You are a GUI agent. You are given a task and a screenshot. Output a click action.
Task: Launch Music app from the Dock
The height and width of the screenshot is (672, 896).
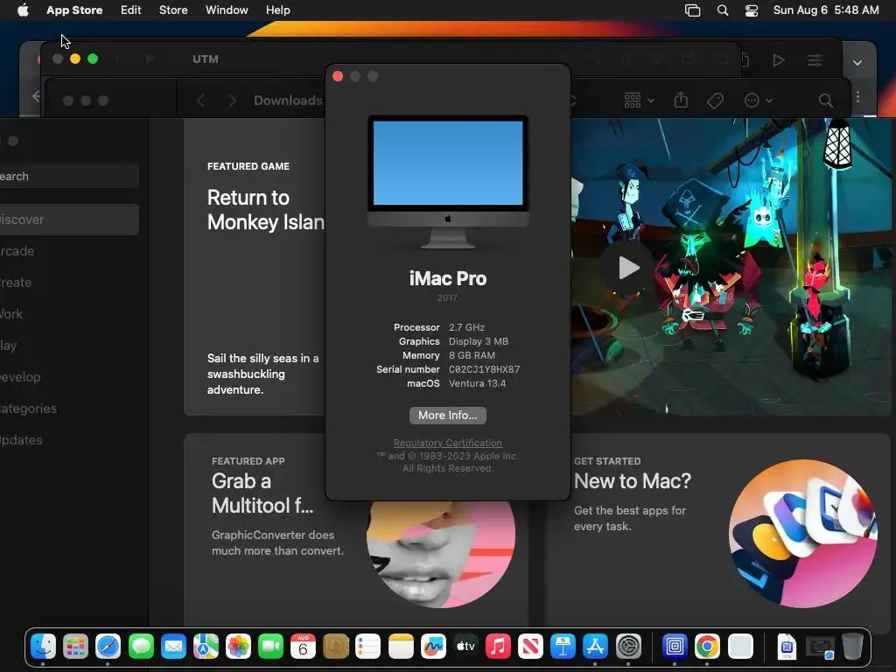click(x=498, y=647)
